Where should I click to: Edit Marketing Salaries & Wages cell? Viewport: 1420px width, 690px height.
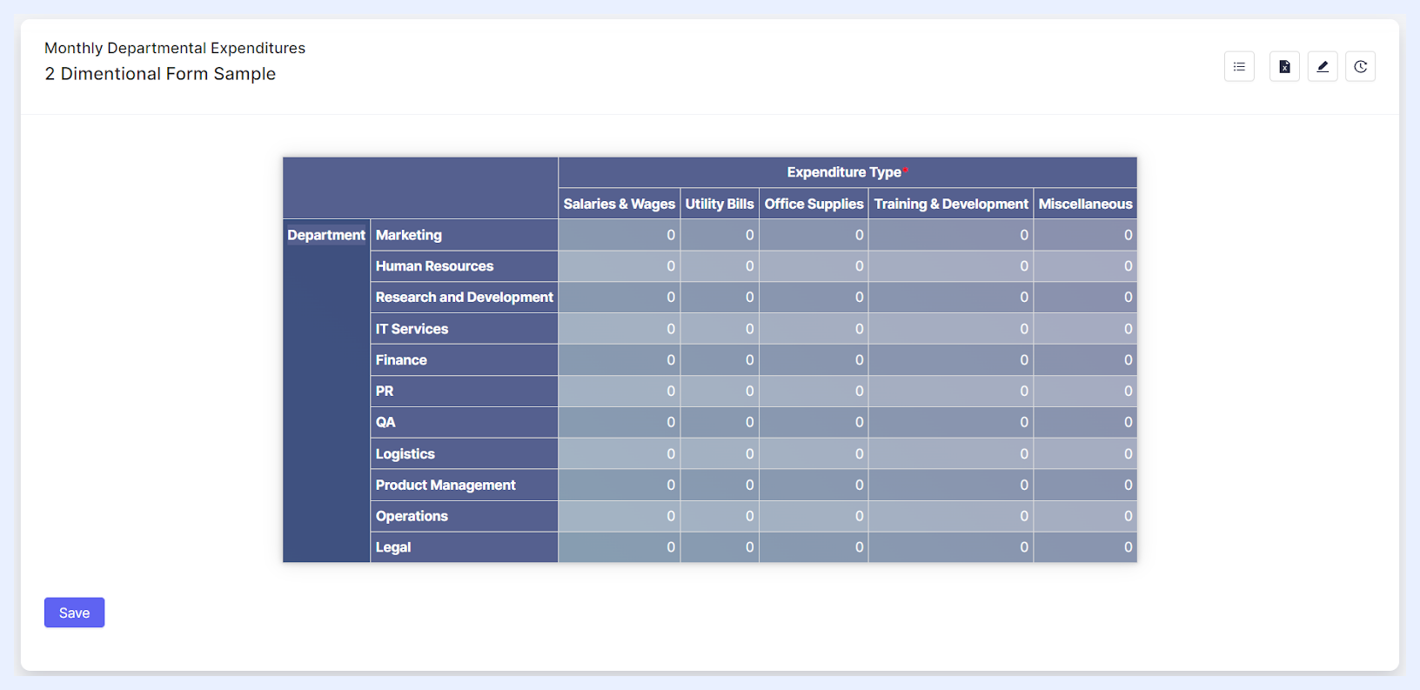click(x=620, y=235)
